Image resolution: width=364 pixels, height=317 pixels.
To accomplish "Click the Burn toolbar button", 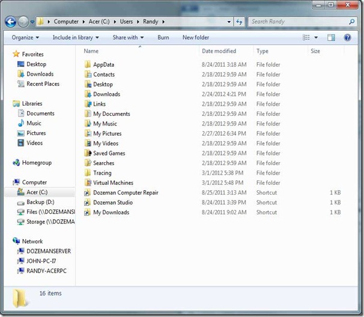I will tap(163, 38).
